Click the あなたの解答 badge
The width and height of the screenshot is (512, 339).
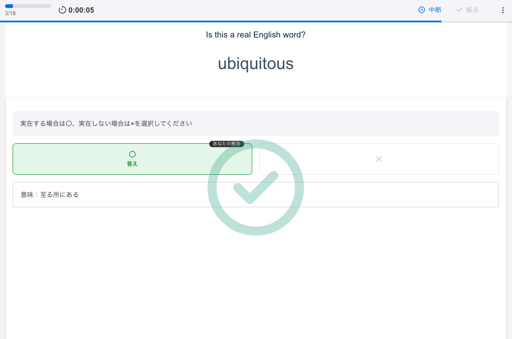(226, 144)
